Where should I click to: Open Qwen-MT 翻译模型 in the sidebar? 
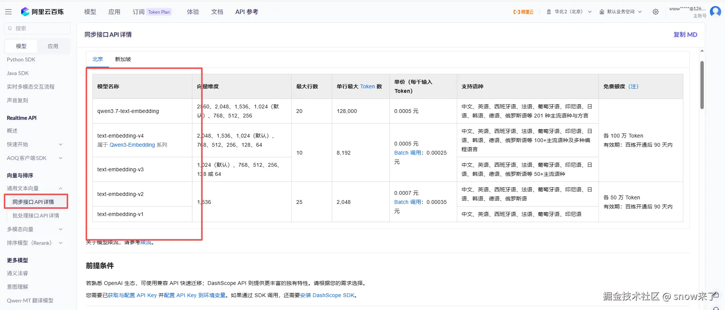pyautogui.click(x=30, y=301)
